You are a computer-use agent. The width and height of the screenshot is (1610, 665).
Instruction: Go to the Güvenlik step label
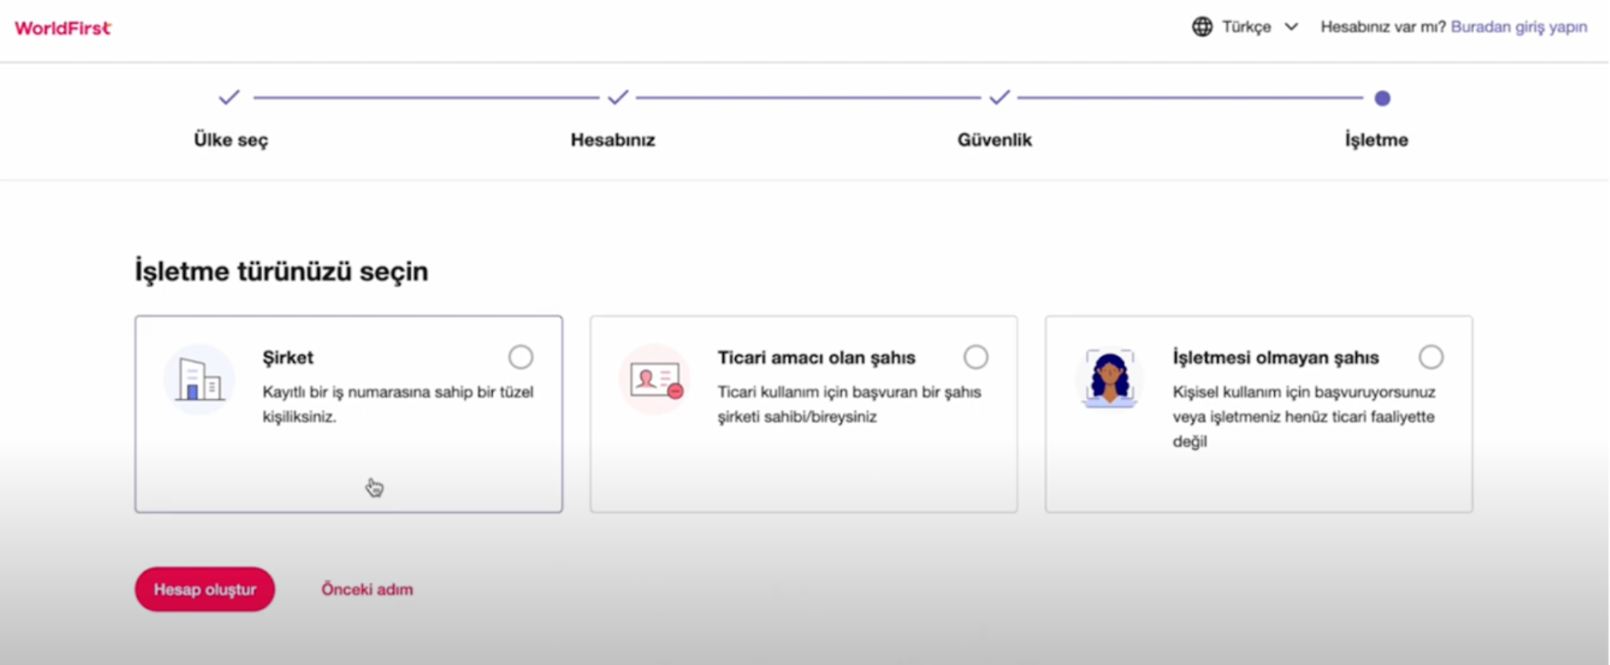995,140
